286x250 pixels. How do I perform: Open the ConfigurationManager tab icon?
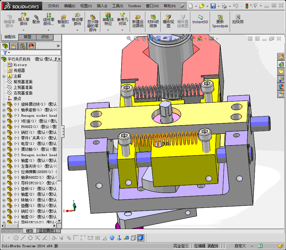pos(23,46)
